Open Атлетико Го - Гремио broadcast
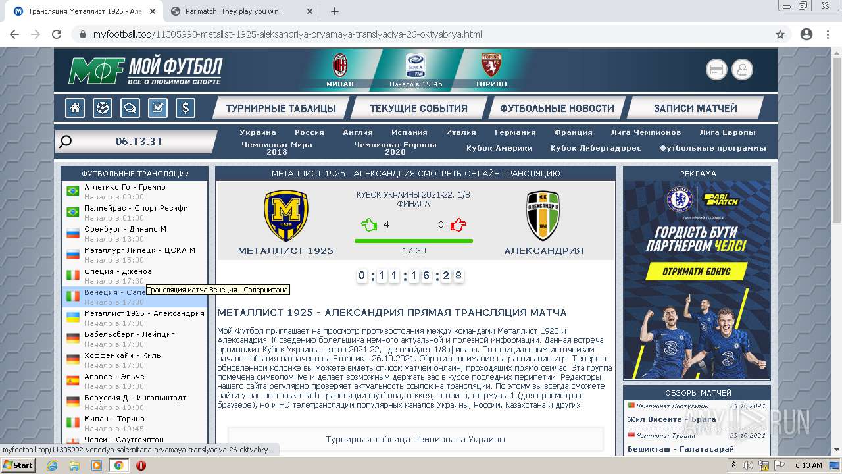The image size is (842, 474). point(135,192)
